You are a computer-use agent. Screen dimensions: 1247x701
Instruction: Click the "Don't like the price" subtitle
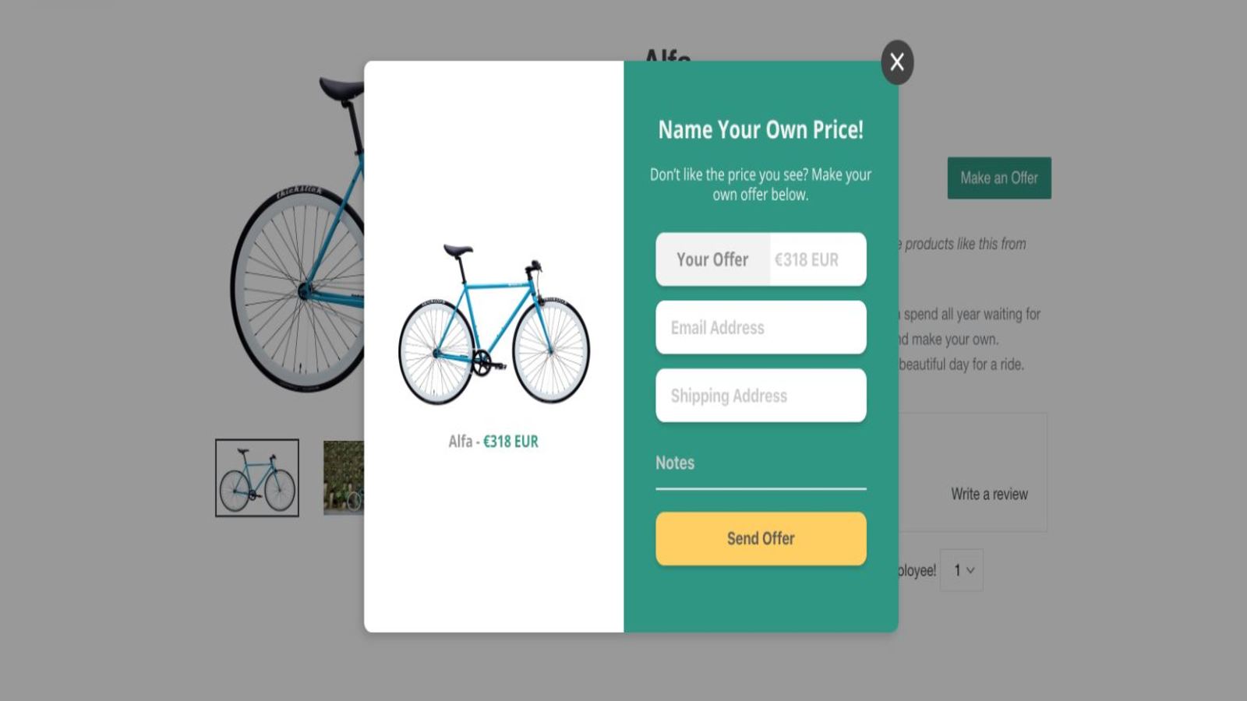coord(761,185)
